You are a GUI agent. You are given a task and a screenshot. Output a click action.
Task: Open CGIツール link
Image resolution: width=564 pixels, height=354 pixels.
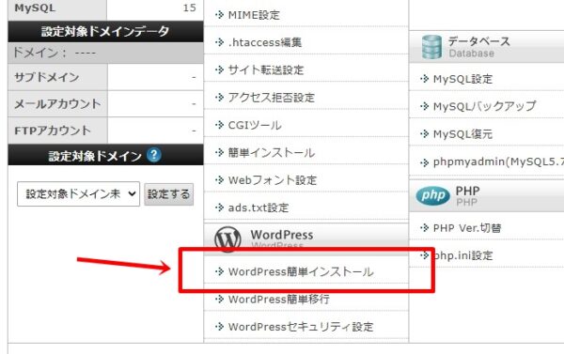(255, 125)
